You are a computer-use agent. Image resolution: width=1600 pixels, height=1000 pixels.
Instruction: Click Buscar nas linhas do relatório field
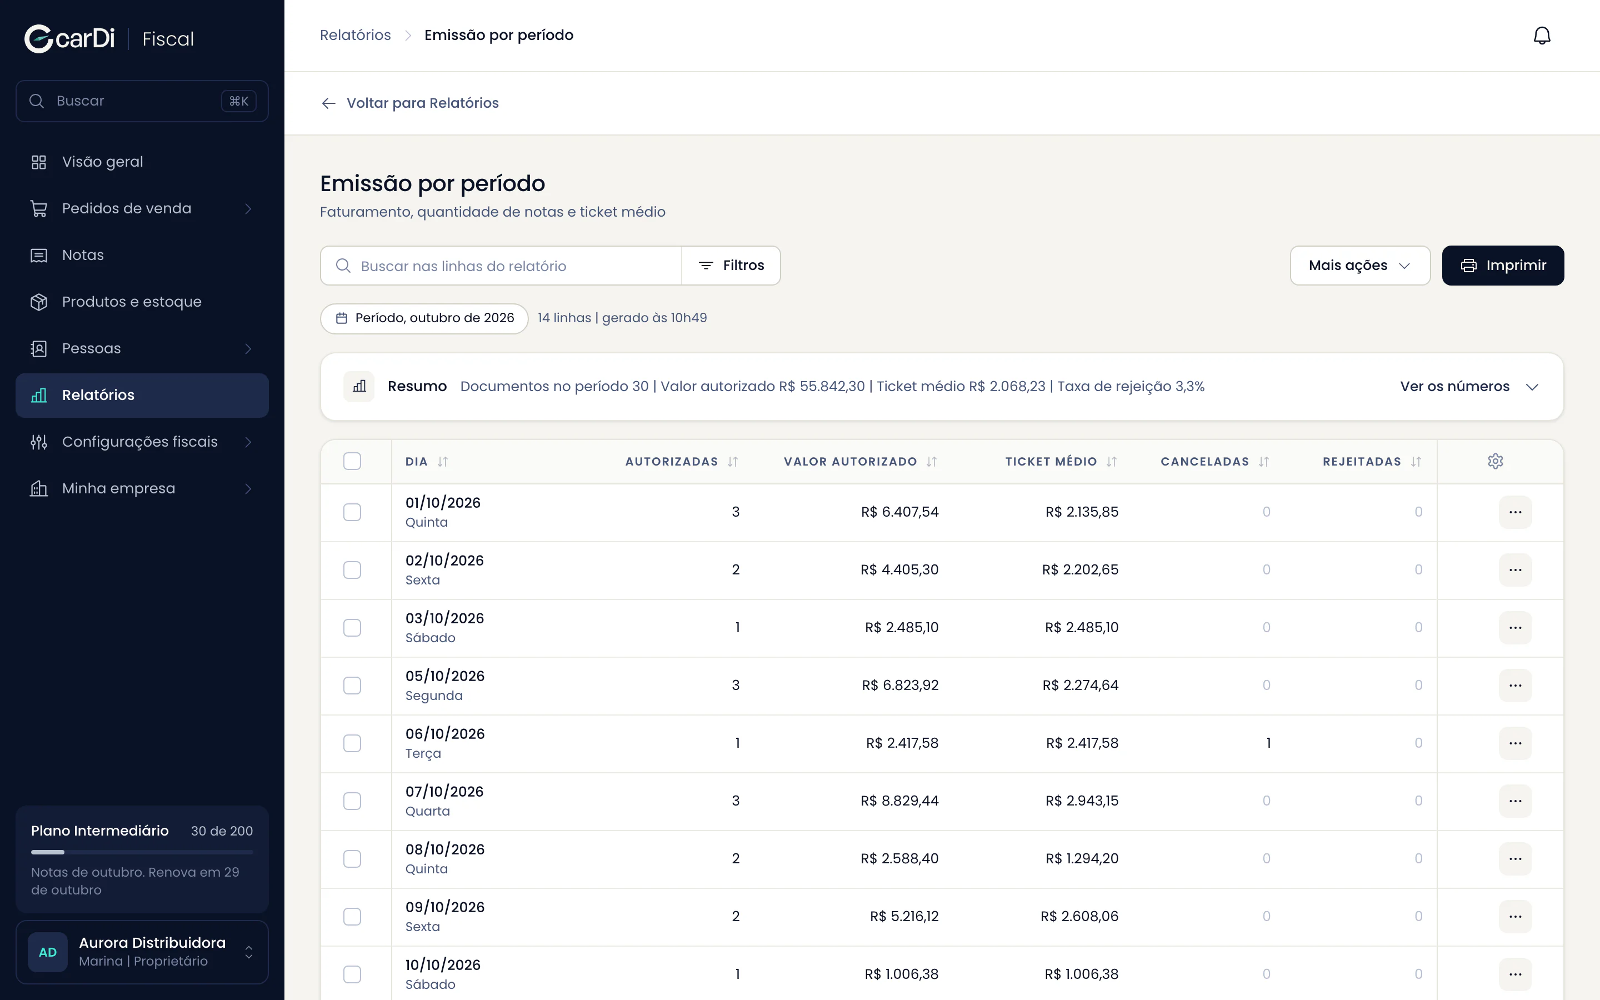tap(501, 265)
